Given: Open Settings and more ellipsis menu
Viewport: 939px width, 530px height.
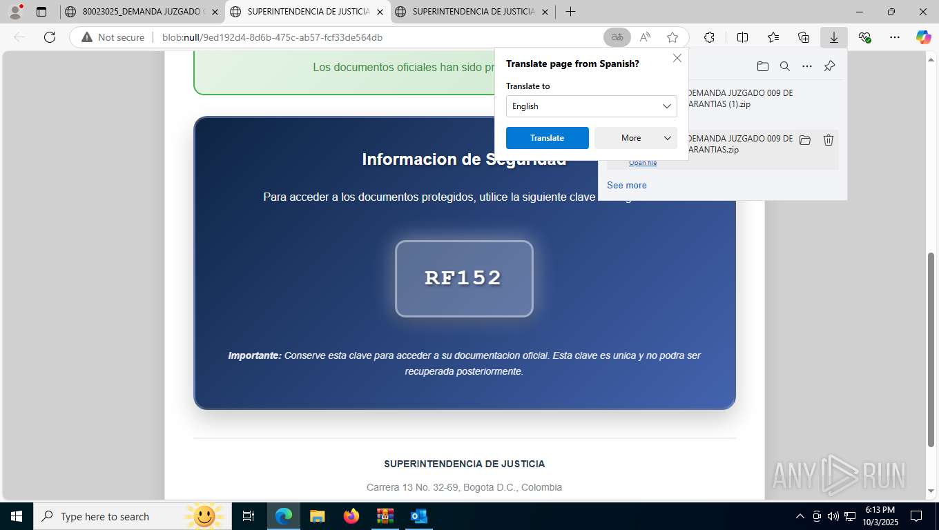Looking at the screenshot, I should (x=895, y=37).
